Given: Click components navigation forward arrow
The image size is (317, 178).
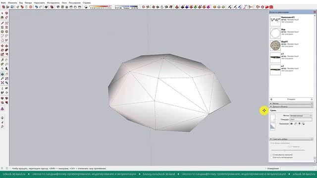Looking at the screenshot, I should pyautogui.click(x=312, y=99).
